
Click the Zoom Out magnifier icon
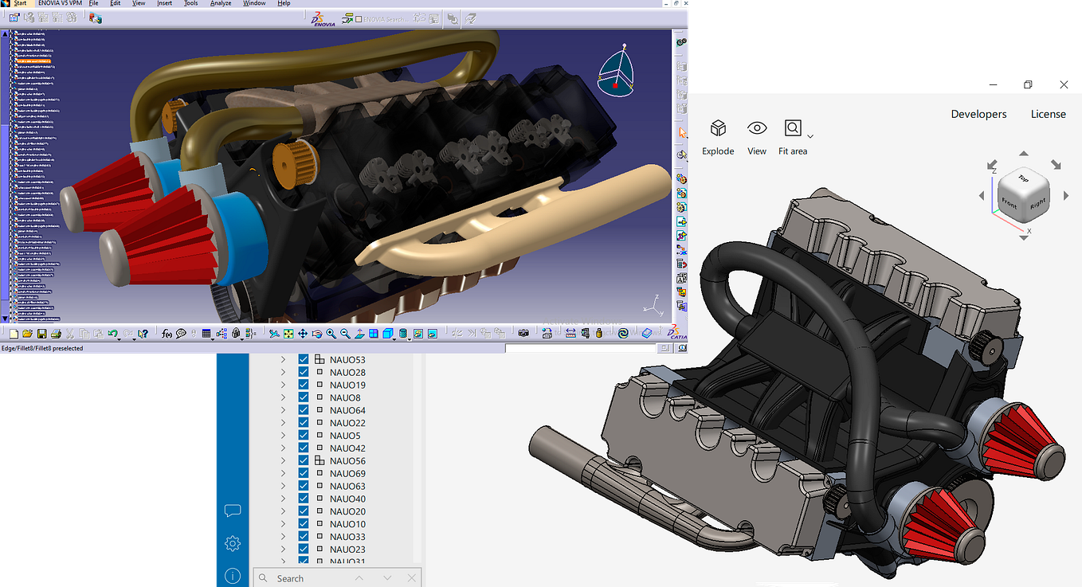point(344,334)
